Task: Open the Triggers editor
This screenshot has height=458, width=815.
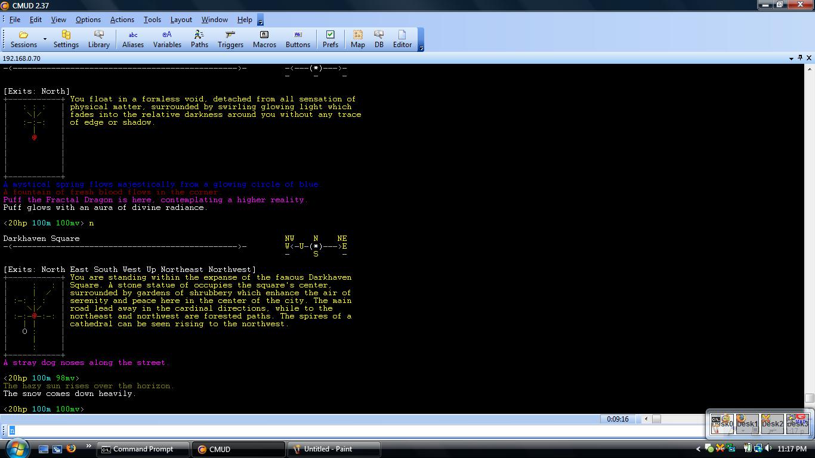Action: point(230,39)
